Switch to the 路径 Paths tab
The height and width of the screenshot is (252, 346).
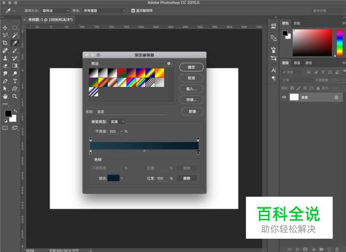coord(308,63)
